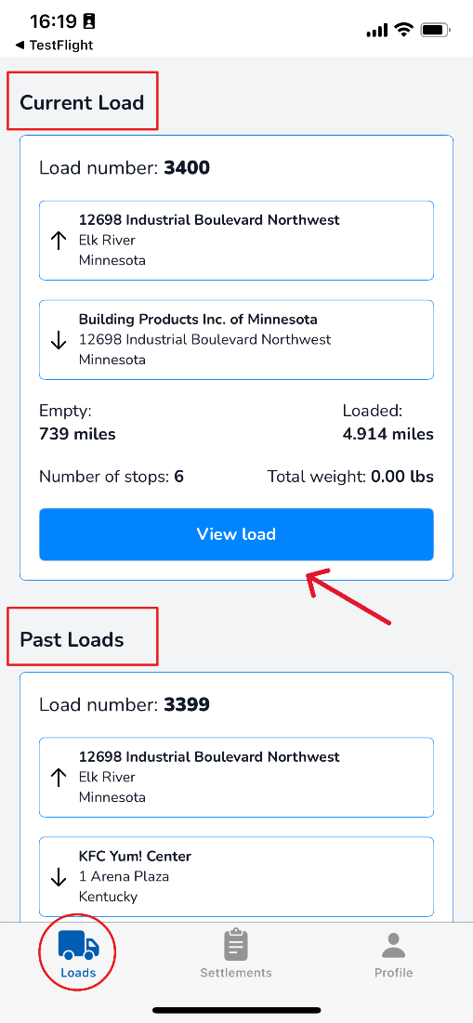Image resolution: width=473 pixels, height=1023 pixels.
Task: Tap the TestFlight back arrow in status bar
Action: [x=20, y=45]
